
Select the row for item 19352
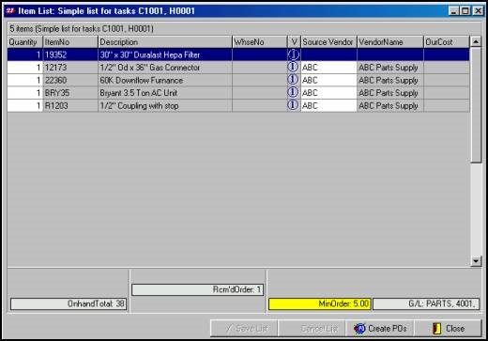[238, 54]
